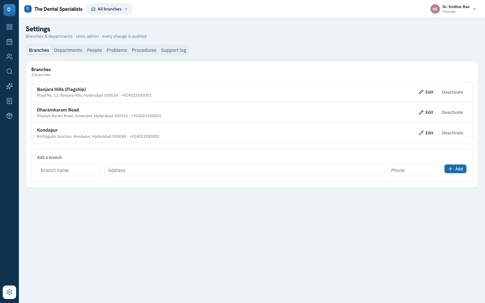Switch to the Support log tab
485x303 pixels.
coord(173,50)
